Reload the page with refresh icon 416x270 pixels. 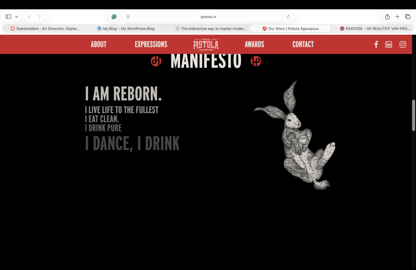288,17
